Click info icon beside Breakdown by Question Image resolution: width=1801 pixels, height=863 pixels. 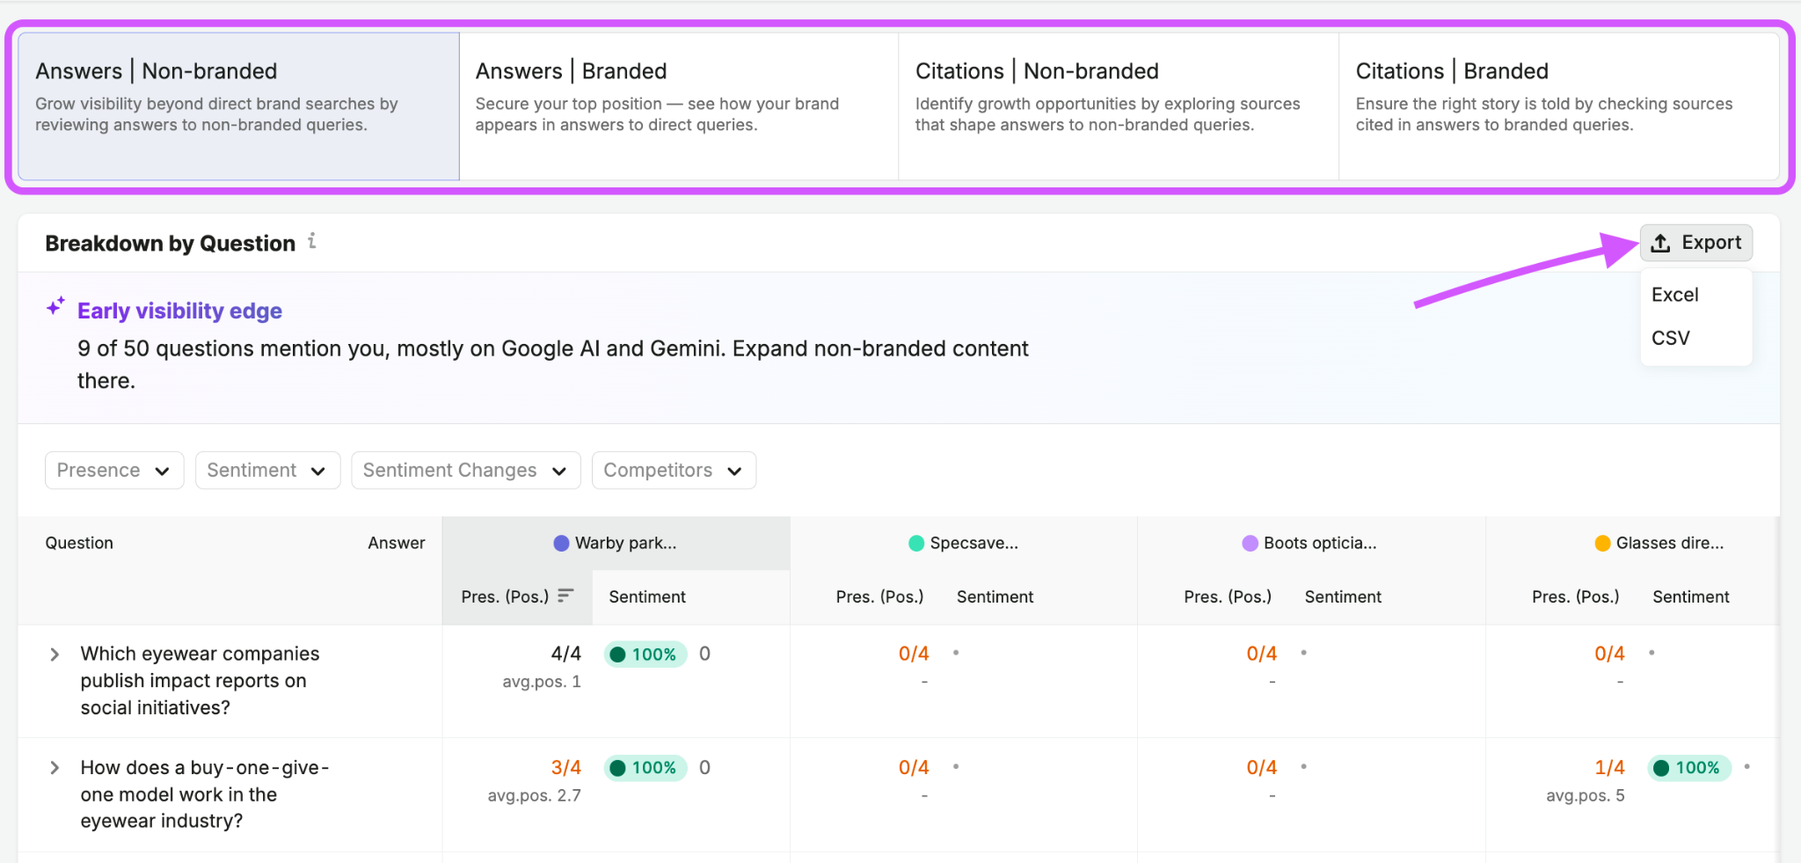[x=312, y=241]
